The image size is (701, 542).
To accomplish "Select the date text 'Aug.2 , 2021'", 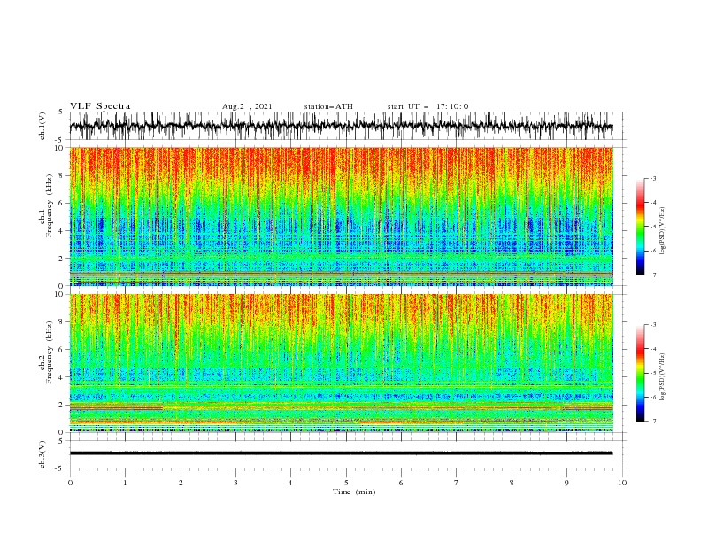I will pyautogui.click(x=247, y=106).
